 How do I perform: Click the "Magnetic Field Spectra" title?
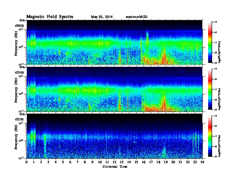point(50,17)
